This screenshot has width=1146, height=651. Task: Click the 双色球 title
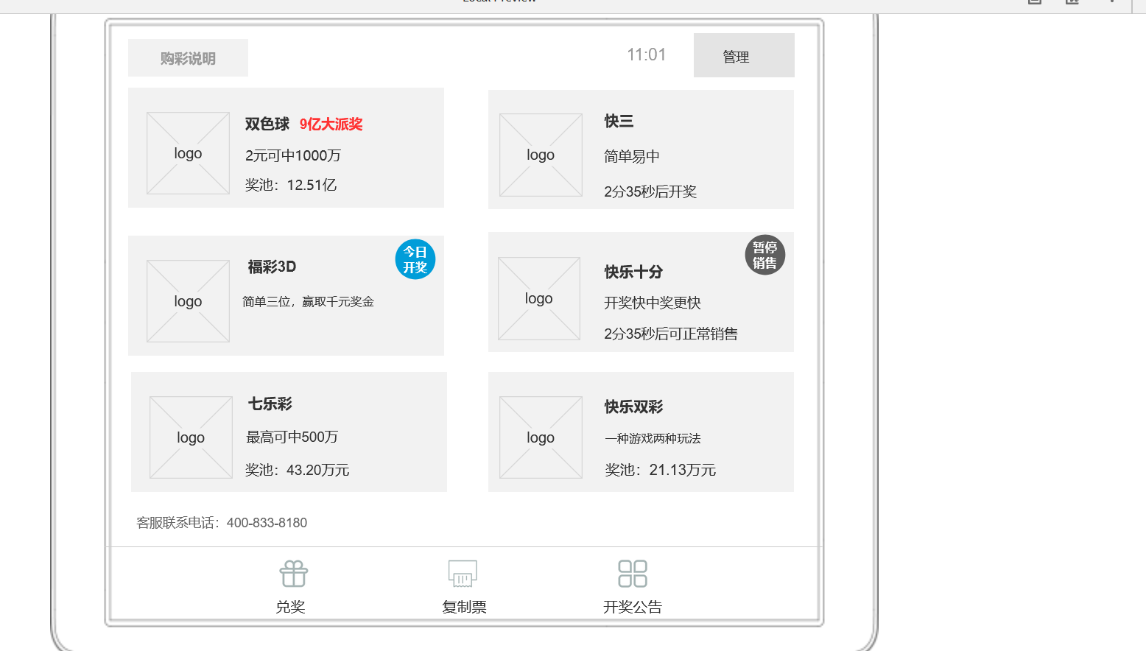(x=267, y=124)
